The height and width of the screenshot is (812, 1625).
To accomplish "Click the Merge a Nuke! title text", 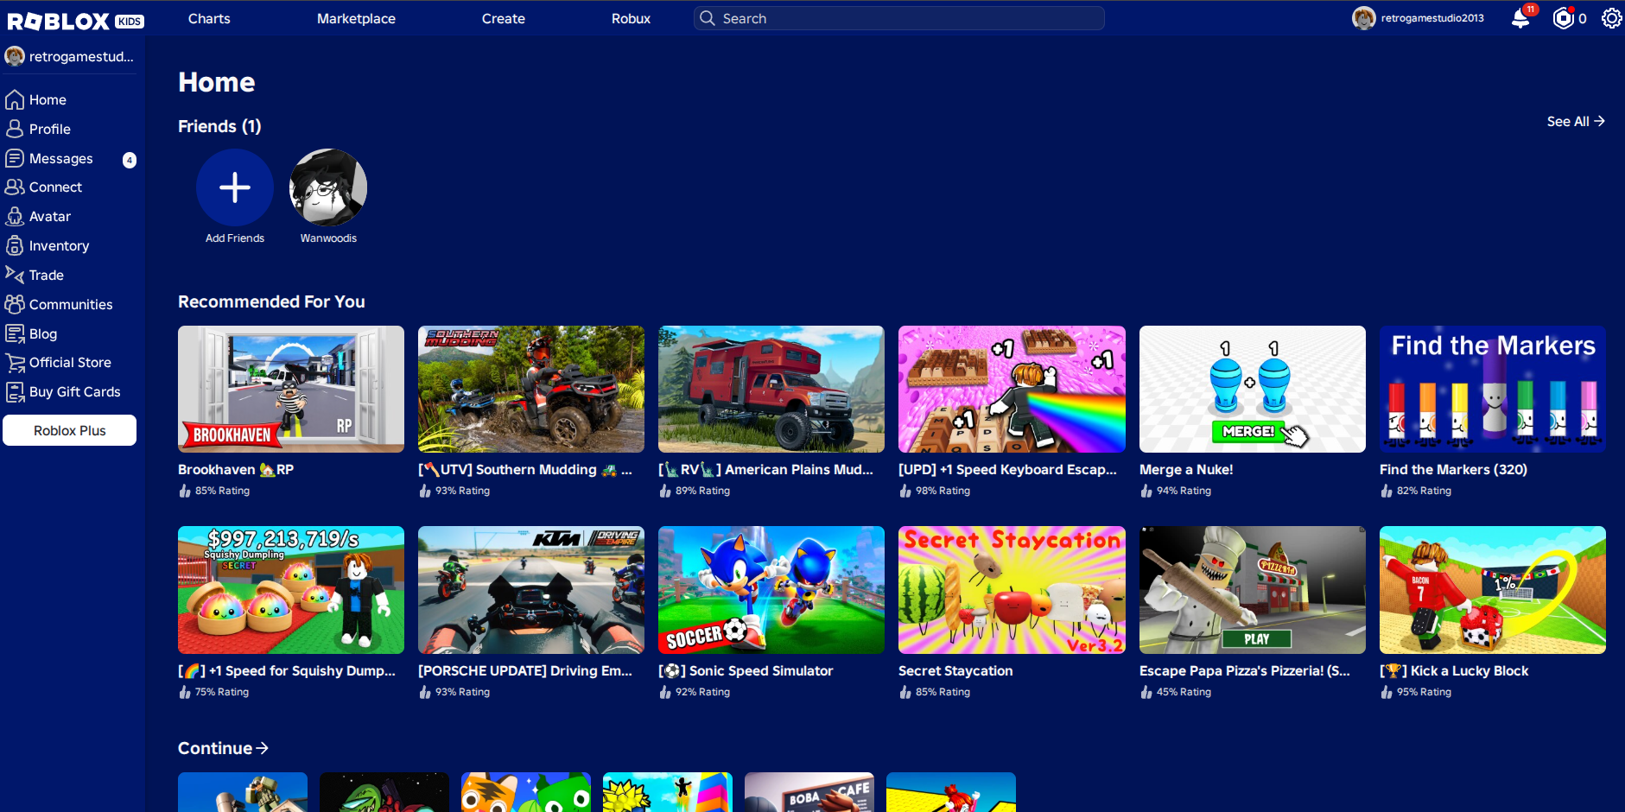I will point(1186,470).
